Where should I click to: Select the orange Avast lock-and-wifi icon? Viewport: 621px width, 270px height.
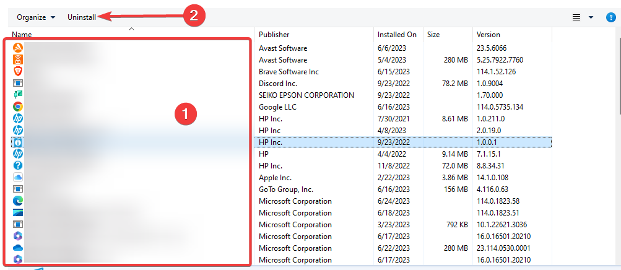(18, 60)
